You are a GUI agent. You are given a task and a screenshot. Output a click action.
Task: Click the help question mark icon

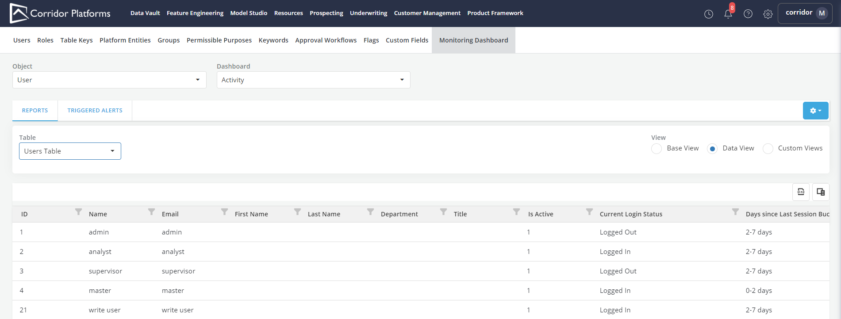coord(748,14)
